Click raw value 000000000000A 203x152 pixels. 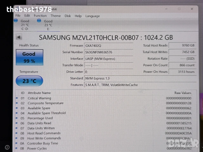pyautogui.click(x=179, y=113)
